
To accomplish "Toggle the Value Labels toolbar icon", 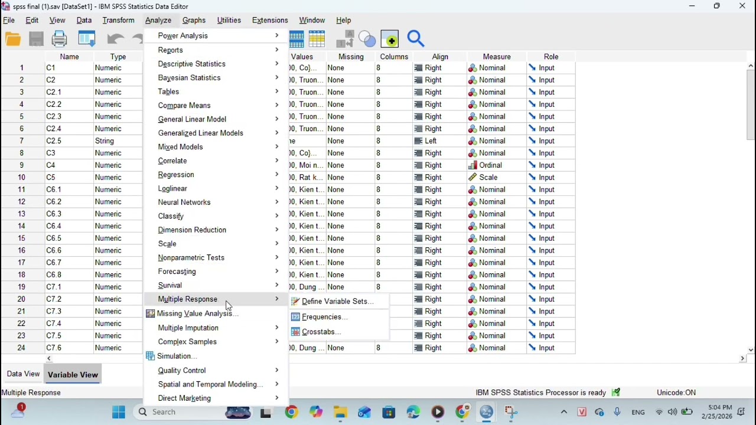I will [344, 39].
